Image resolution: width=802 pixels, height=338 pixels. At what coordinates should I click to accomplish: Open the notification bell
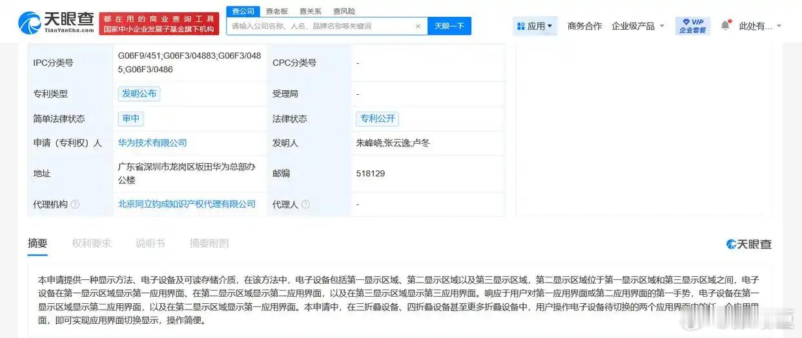[726, 26]
